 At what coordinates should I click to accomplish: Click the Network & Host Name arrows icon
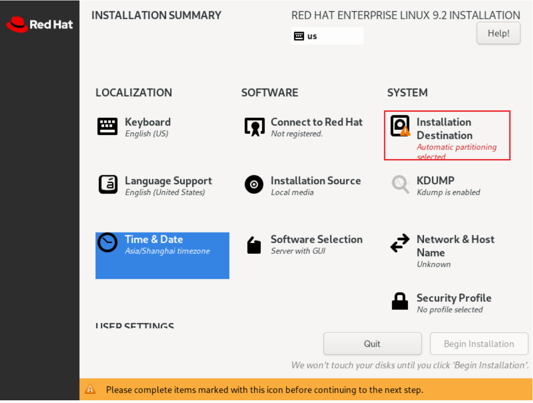[x=400, y=243]
